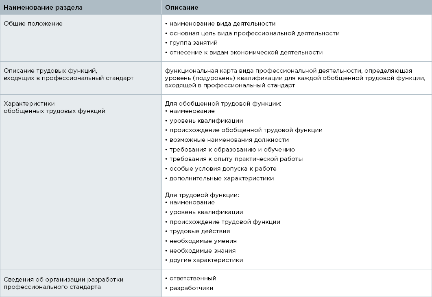Click the 'функциональная карта' description paragraph
Image resolution: width=432 pixels, height=297 pixels.
(x=295, y=78)
